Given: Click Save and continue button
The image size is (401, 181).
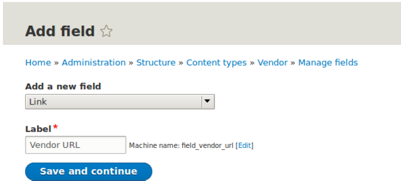Looking at the screenshot, I should (88, 171).
